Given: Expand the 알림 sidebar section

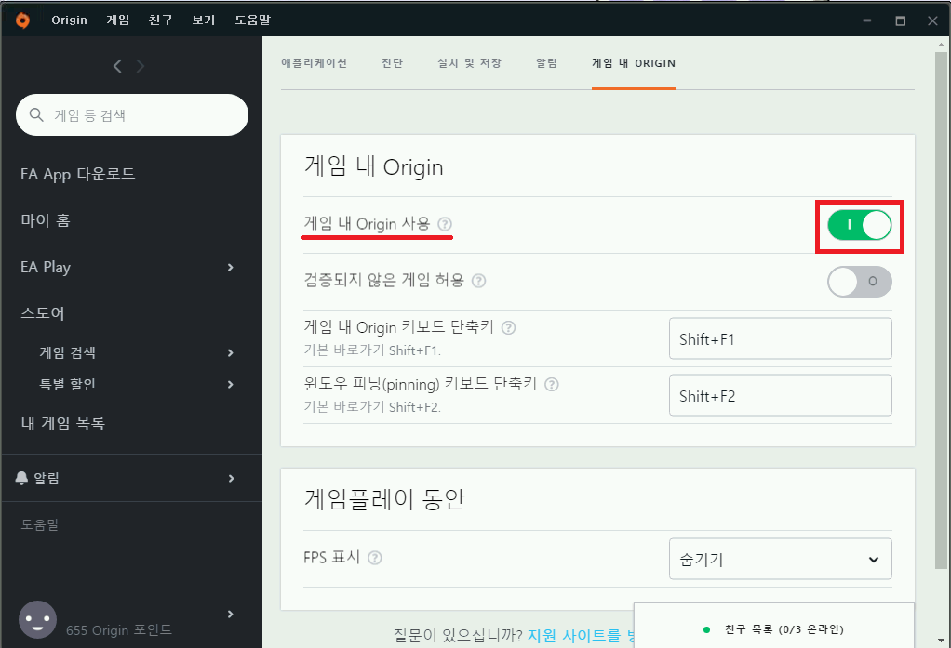Looking at the screenshot, I should [231, 478].
